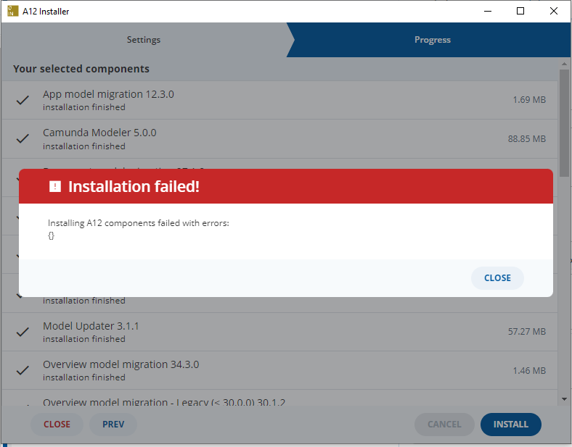Open the Settings step tab
The height and width of the screenshot is (447, 572).
coord(144,40)
